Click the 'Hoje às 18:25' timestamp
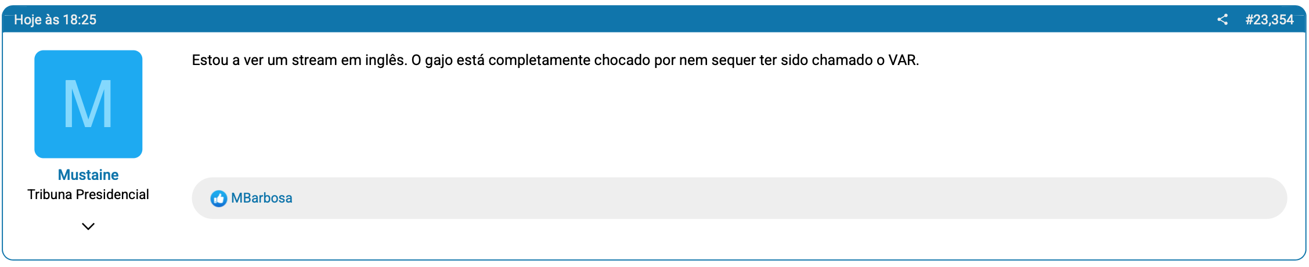 55,20
